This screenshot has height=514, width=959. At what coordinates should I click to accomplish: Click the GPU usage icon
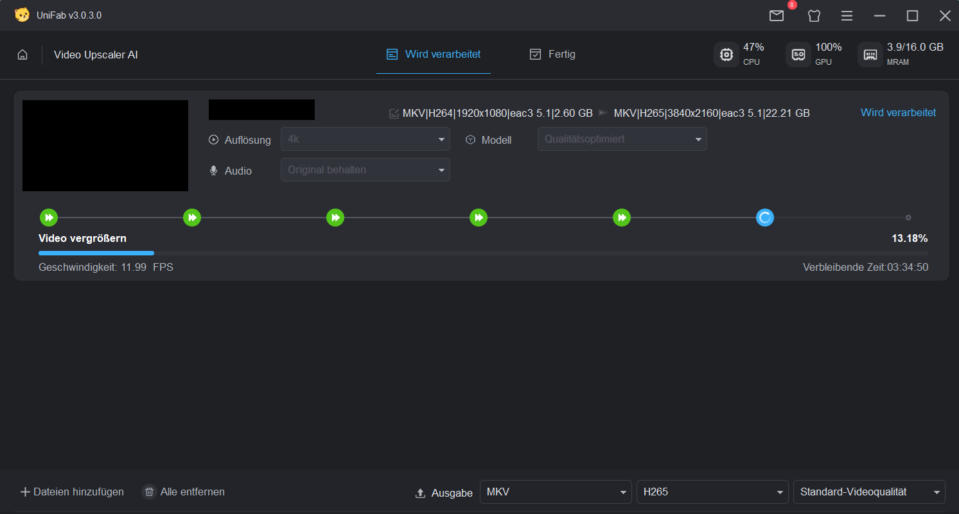[798, 55]
